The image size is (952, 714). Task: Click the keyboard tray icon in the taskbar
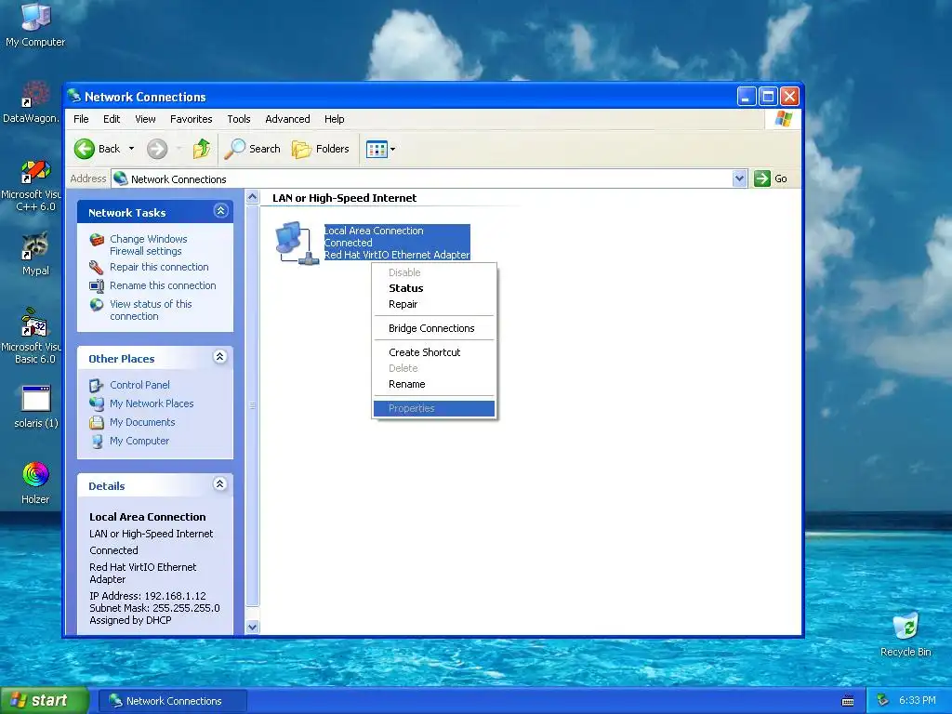tap(848, 701)
